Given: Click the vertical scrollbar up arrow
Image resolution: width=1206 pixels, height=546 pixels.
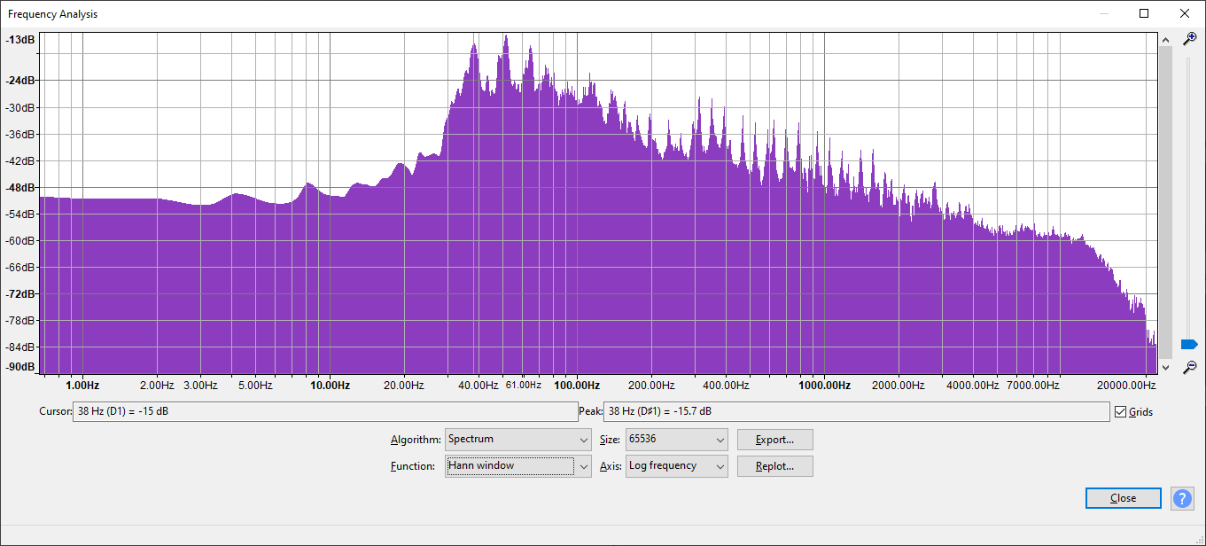Looking at the screenshot, I should (1165, 40).
